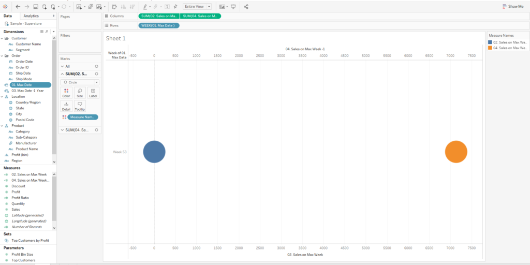Select the Profit Ratio measure
The width and height of the screenshot is (530, 265).
(x=20, y=198)
